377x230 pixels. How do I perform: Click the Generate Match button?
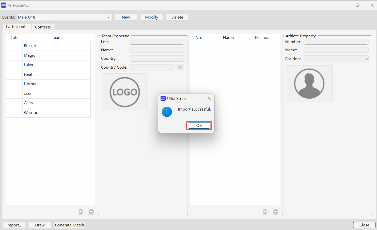(69, 225)
